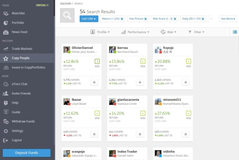Add mtsnom015 with the plus button
The image size is (239, 160).
coord(185,134)
